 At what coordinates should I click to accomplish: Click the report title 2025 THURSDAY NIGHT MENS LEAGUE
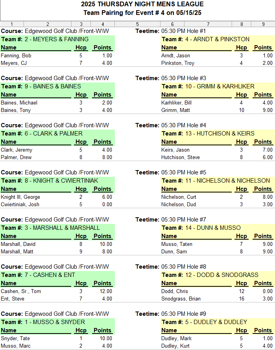pos(142,4)
